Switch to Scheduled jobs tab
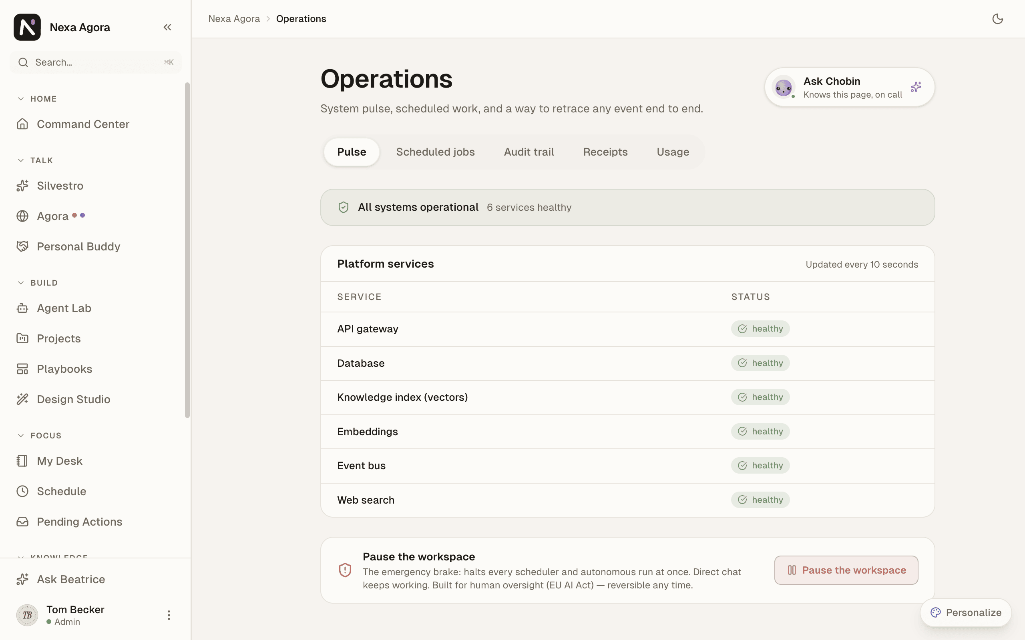 pos(435,152)
